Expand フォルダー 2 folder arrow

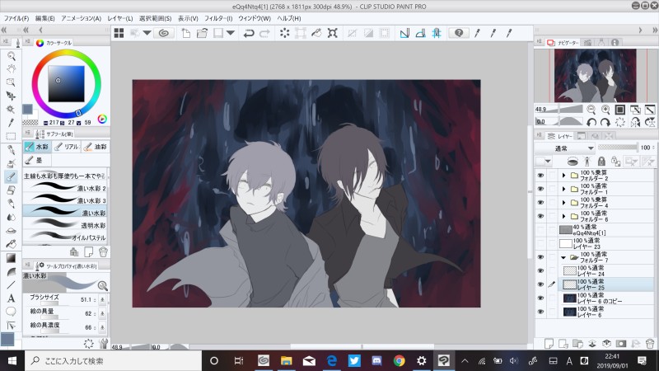(564, 176)
